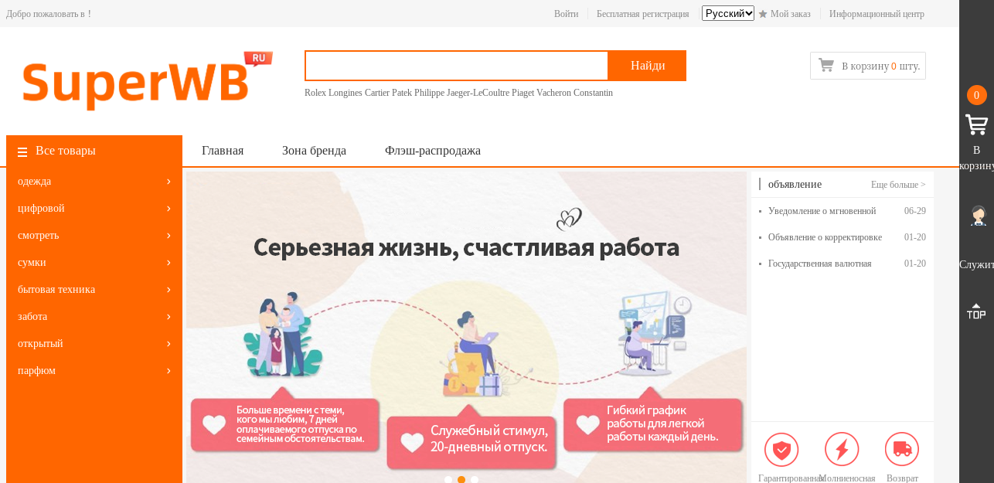Open В корзину cart button in header
994x483 pixels.
click(868, 66)
